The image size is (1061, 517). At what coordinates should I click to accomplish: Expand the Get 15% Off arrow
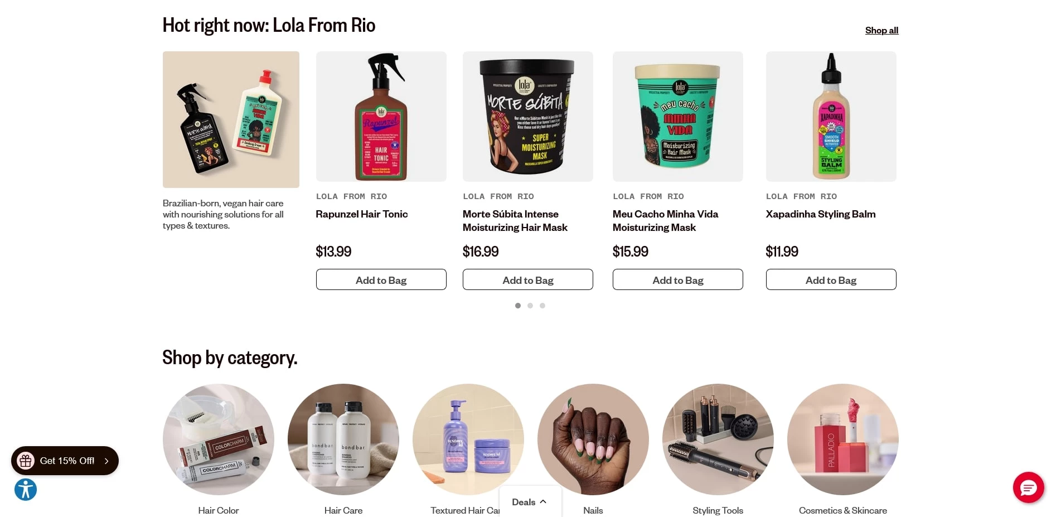106,461
